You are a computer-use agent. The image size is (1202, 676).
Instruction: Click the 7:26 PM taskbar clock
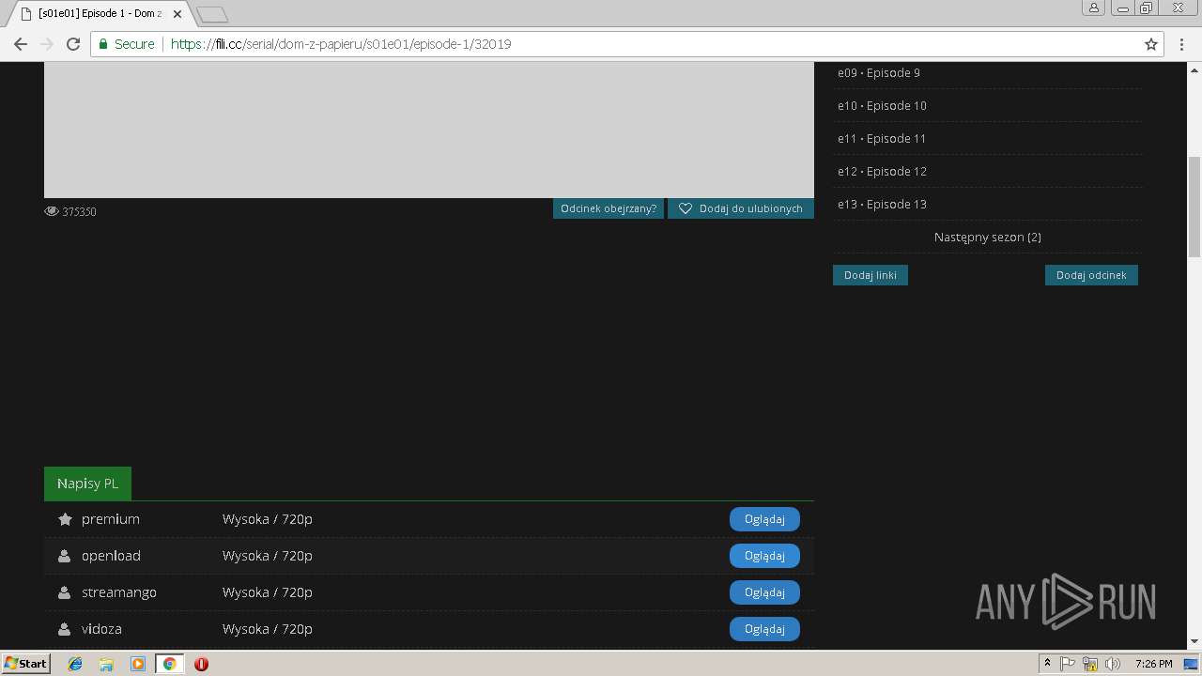tap(1153, 664)
